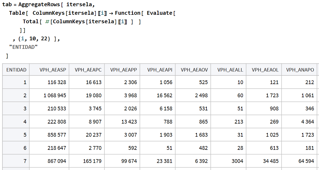
Task: Click the VPH_AEAPC column header
Action: click(88, 70)
